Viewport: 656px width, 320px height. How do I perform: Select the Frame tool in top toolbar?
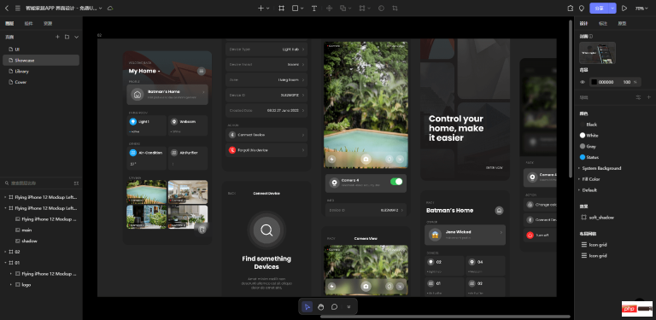click(x=281, y=8)
